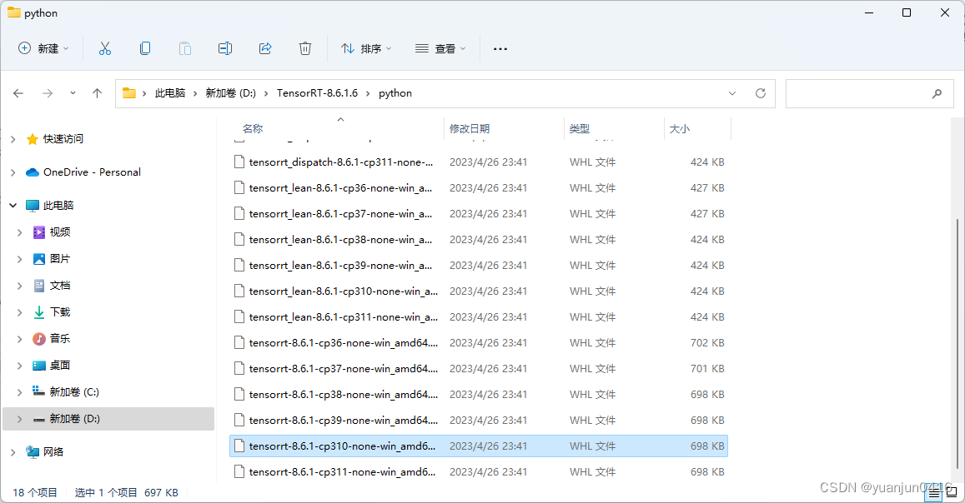Expand 快速访问 in navigation pane
The height and width of the screenshot is (503, 965).
tap(13, 139)
